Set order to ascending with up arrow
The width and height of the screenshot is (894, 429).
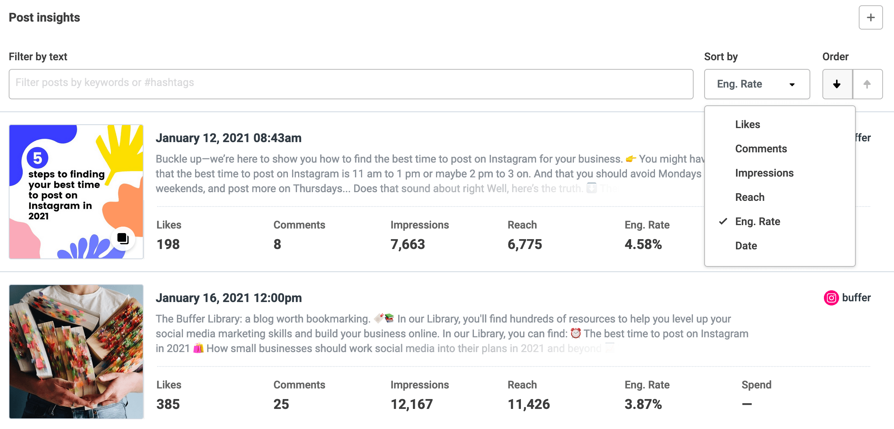point(867,84)
